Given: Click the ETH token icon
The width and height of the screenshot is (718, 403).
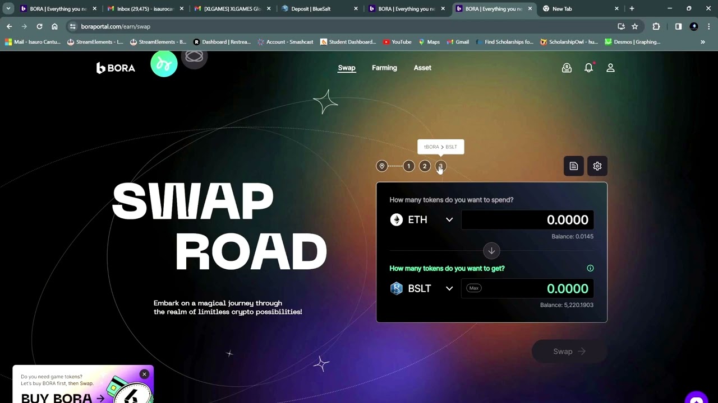Looking at the screenshot, I should [397, 220].
